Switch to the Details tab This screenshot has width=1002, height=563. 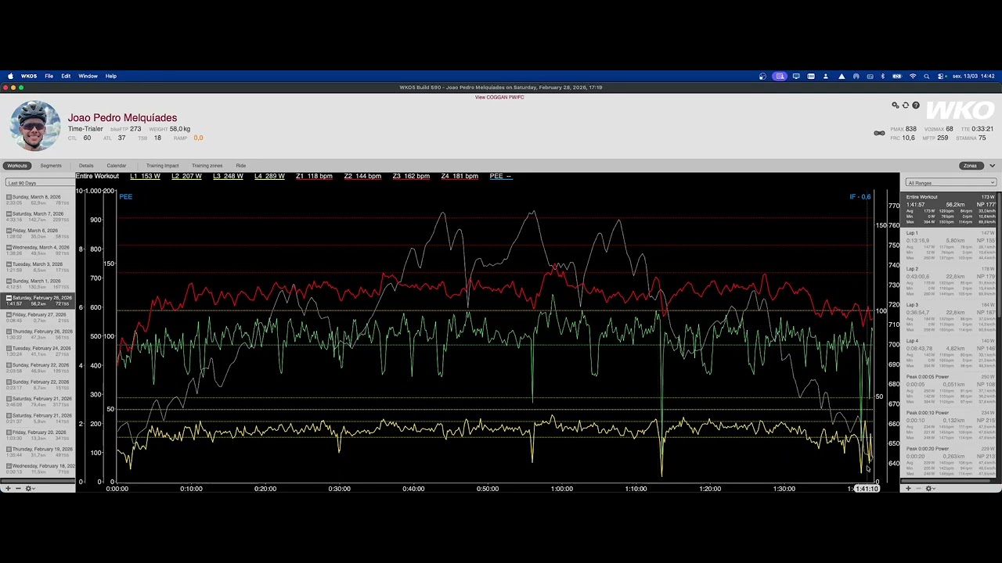(86, 166)
